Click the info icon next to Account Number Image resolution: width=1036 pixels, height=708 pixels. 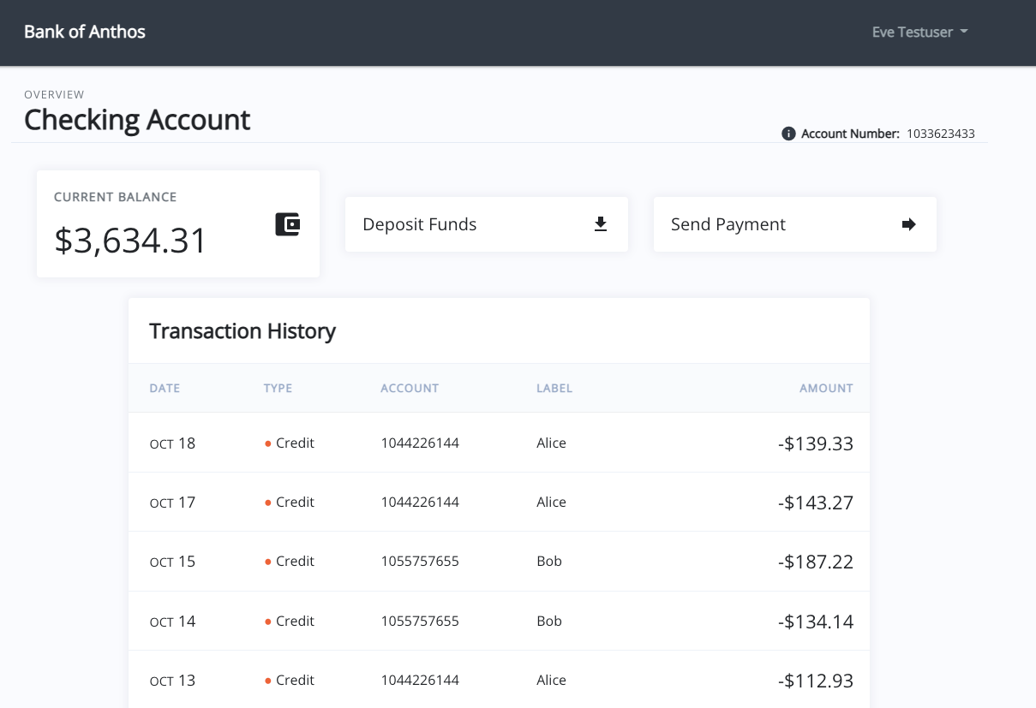click(788, 134)
